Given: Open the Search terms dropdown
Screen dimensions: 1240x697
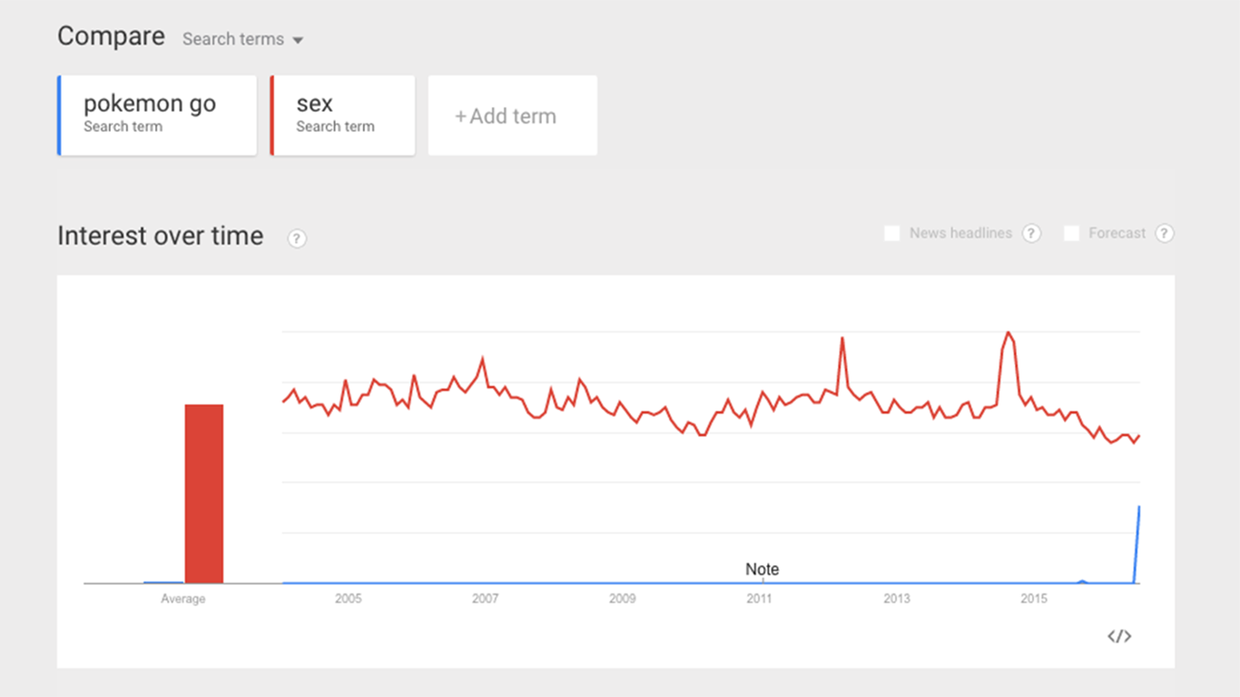Looking at the screenshot, I should [242, 39].
